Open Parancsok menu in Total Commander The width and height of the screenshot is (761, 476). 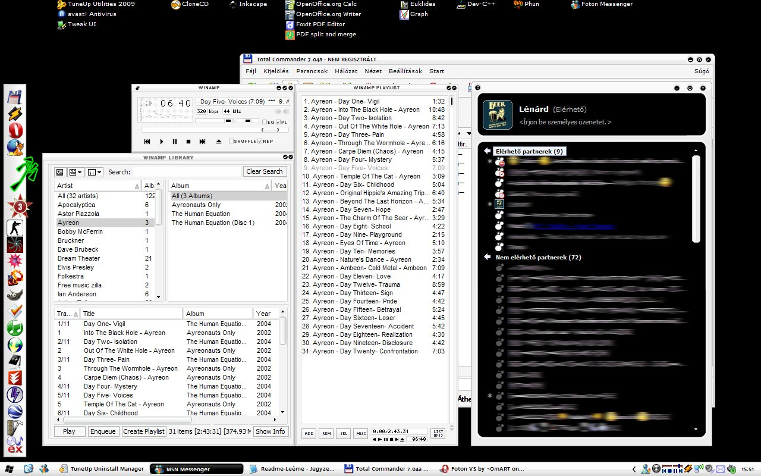(x=312, y=71)
